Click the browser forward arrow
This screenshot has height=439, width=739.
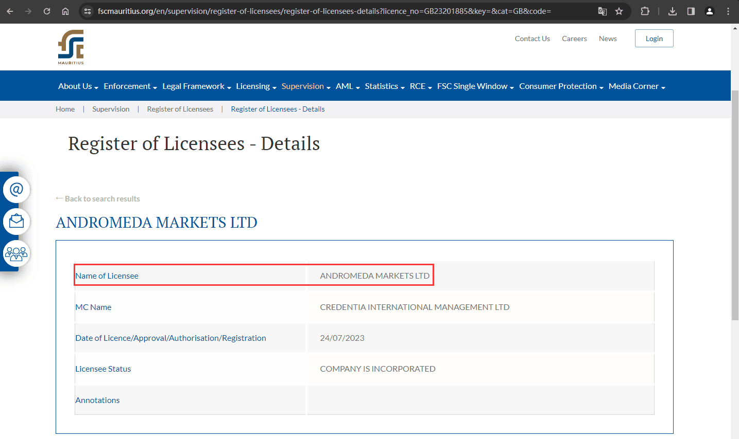pyautogui.click(x=28, y=11)
